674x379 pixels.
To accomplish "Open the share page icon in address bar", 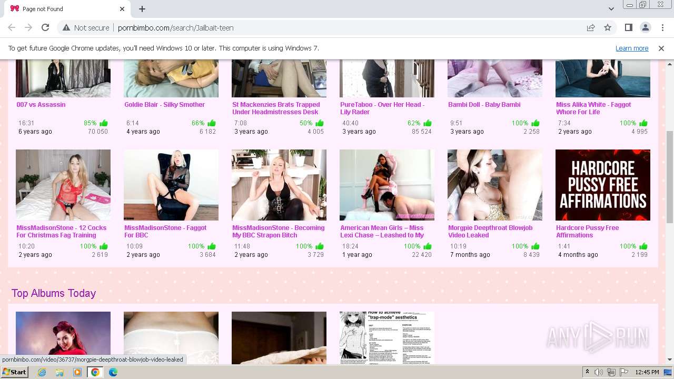I will (591, 27).
